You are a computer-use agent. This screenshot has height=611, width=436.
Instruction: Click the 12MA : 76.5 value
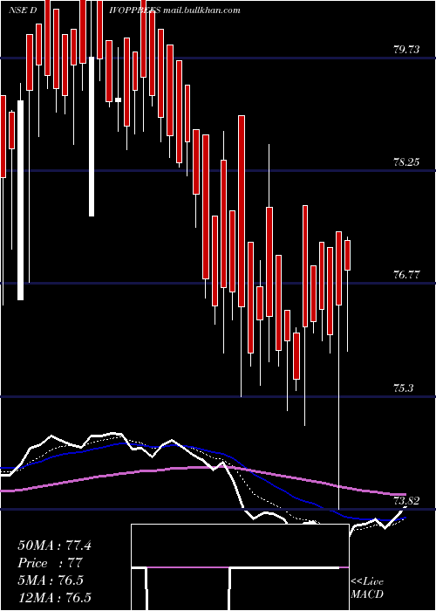point(54,598)
